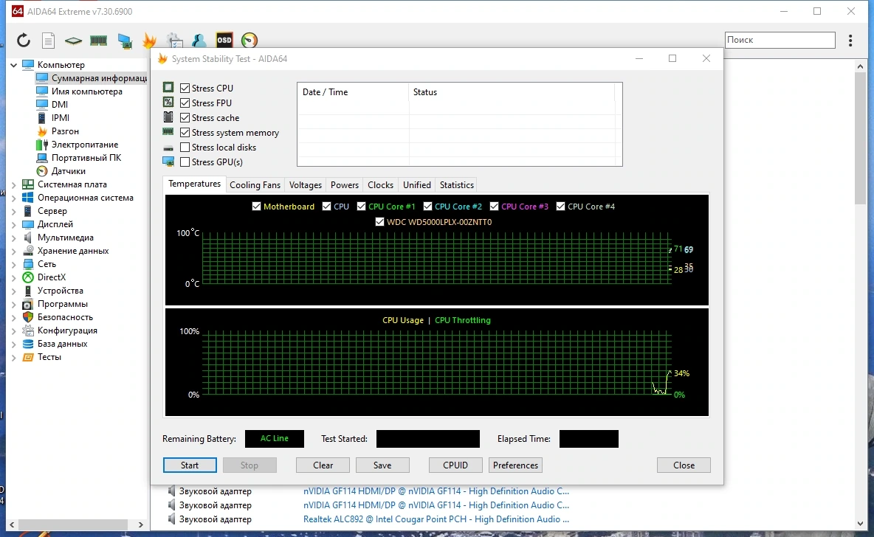Screen dimensions: 874x537
Task: Open the OSD panel toolbar icon
Action: 224,40
